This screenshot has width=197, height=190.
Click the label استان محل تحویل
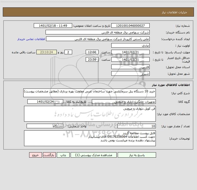point(178,67)
